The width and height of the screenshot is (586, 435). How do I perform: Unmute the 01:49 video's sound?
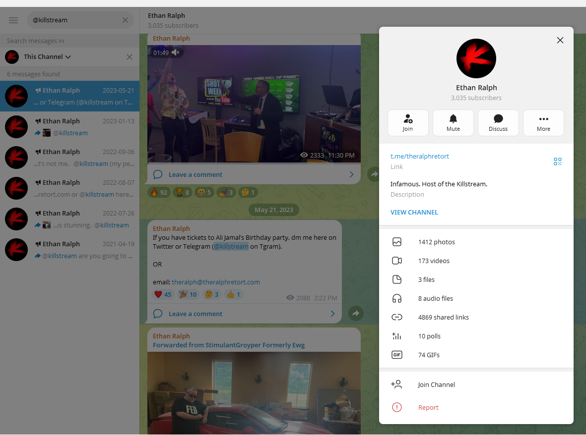point(176,53)
